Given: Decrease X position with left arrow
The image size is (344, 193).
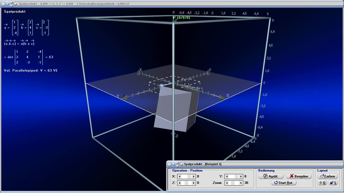Looking at the screenshot, I should pyautogui.click(x=180, y=176).
